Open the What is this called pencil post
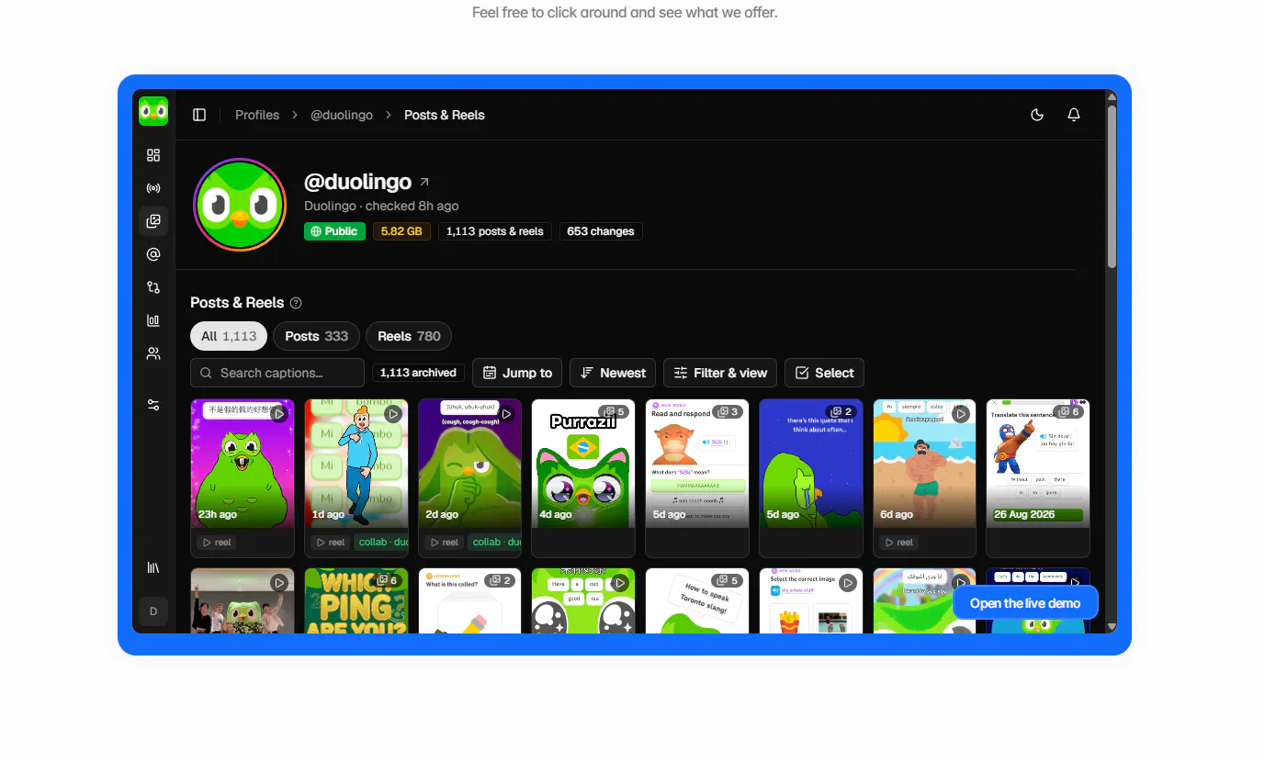This screenshot has width=1265, height=762. 469,601
